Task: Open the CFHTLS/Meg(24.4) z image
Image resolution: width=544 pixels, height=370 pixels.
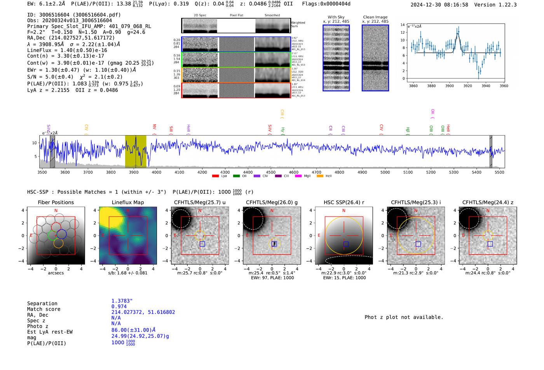Action: coord(488,235)
